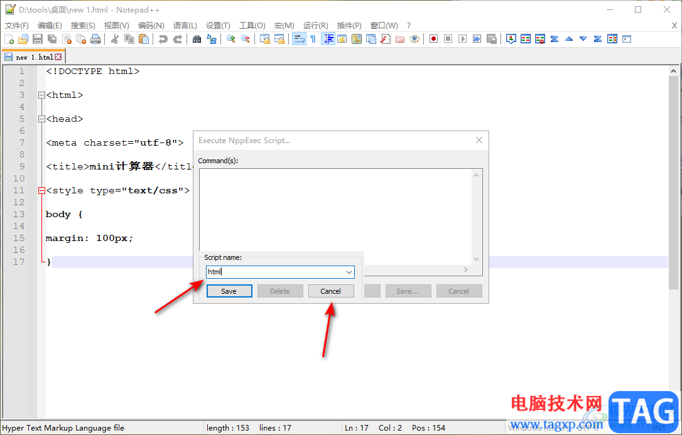Zoom in using magnifier plus icon
This screenshot has width=682, height=435.
pyautogui.click(x=231, y=39)
